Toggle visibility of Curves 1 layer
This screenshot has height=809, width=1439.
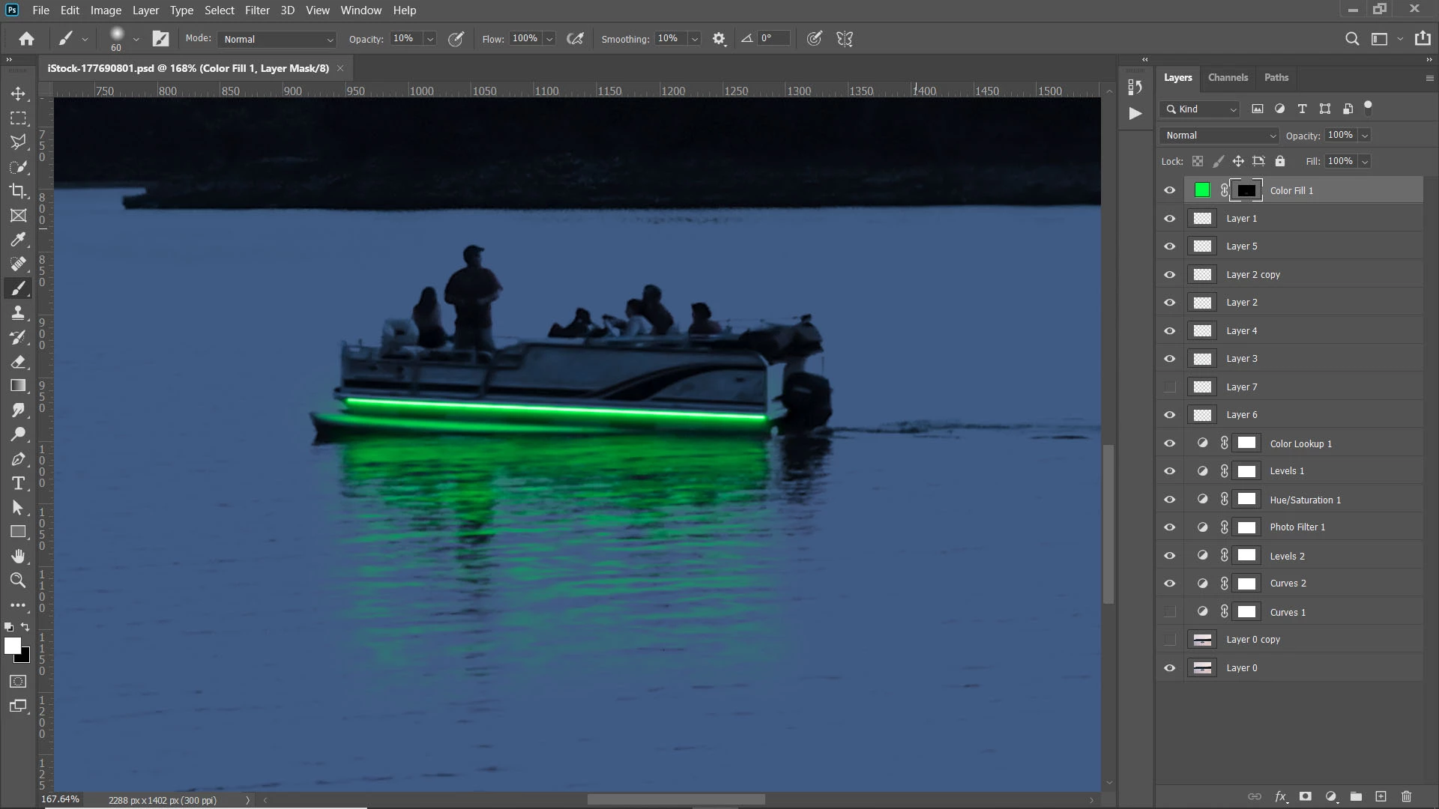pos(1169,612)
